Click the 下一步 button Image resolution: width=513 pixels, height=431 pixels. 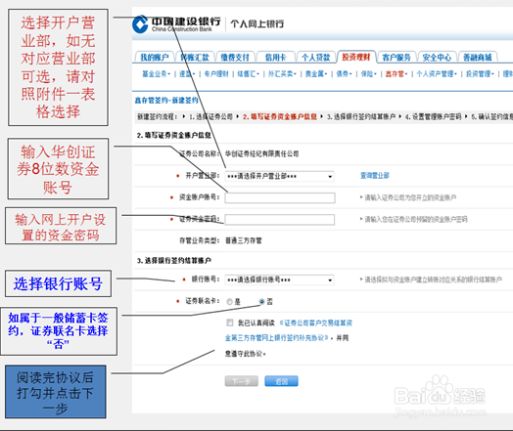pyautogui.click(x=242, y=381)
